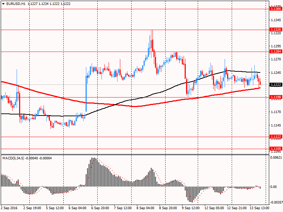Select the MACD scale value 0.00621
The width and height of the screenshot is (283, 212).
[276, 158]
